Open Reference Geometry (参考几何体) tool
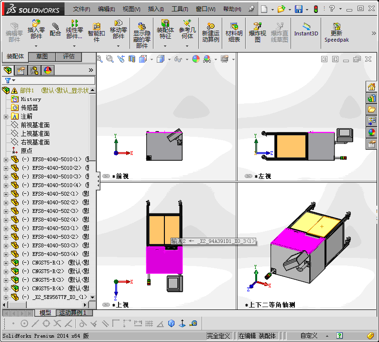The height and width of the screenshot is (342, 379). click(187, 29)
